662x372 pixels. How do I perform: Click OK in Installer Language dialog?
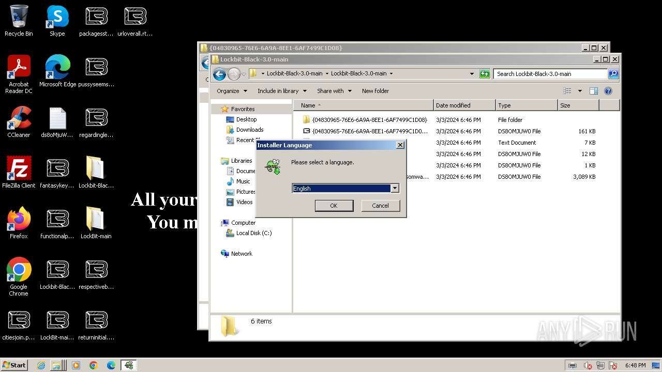(x=334, y=206)
